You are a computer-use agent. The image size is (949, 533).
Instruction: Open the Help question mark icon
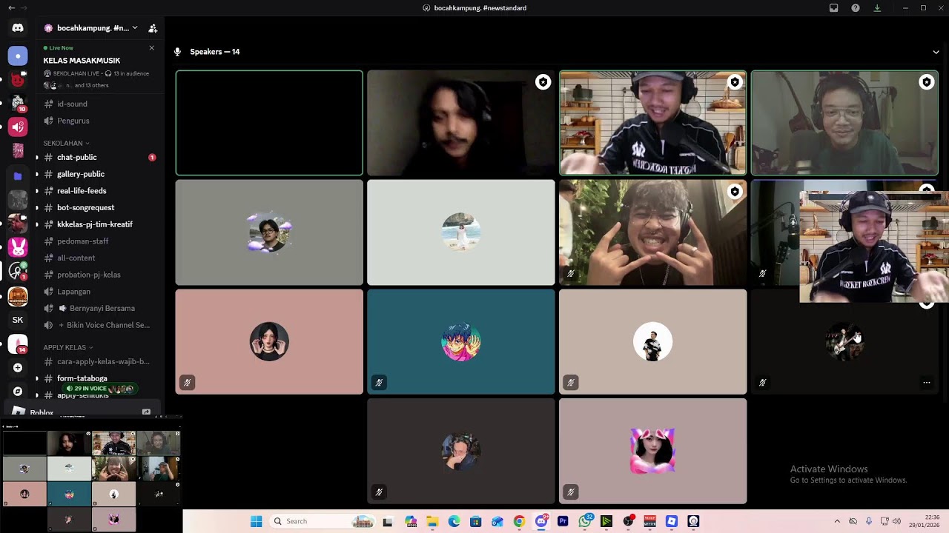coord(856,8)
